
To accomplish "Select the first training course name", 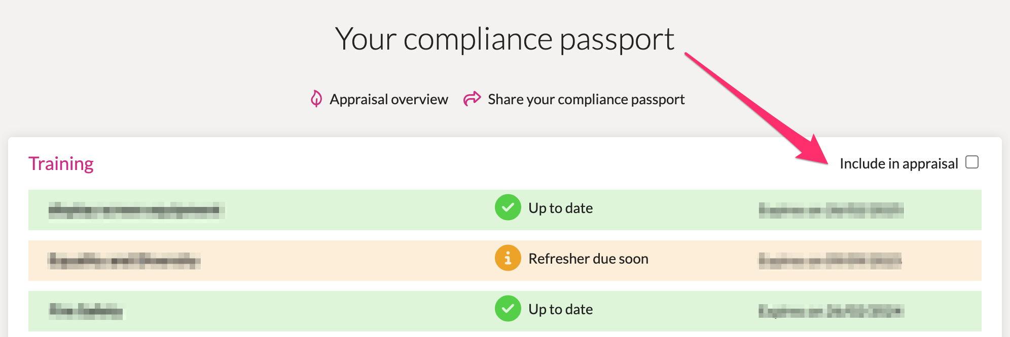I will [136, 210].
